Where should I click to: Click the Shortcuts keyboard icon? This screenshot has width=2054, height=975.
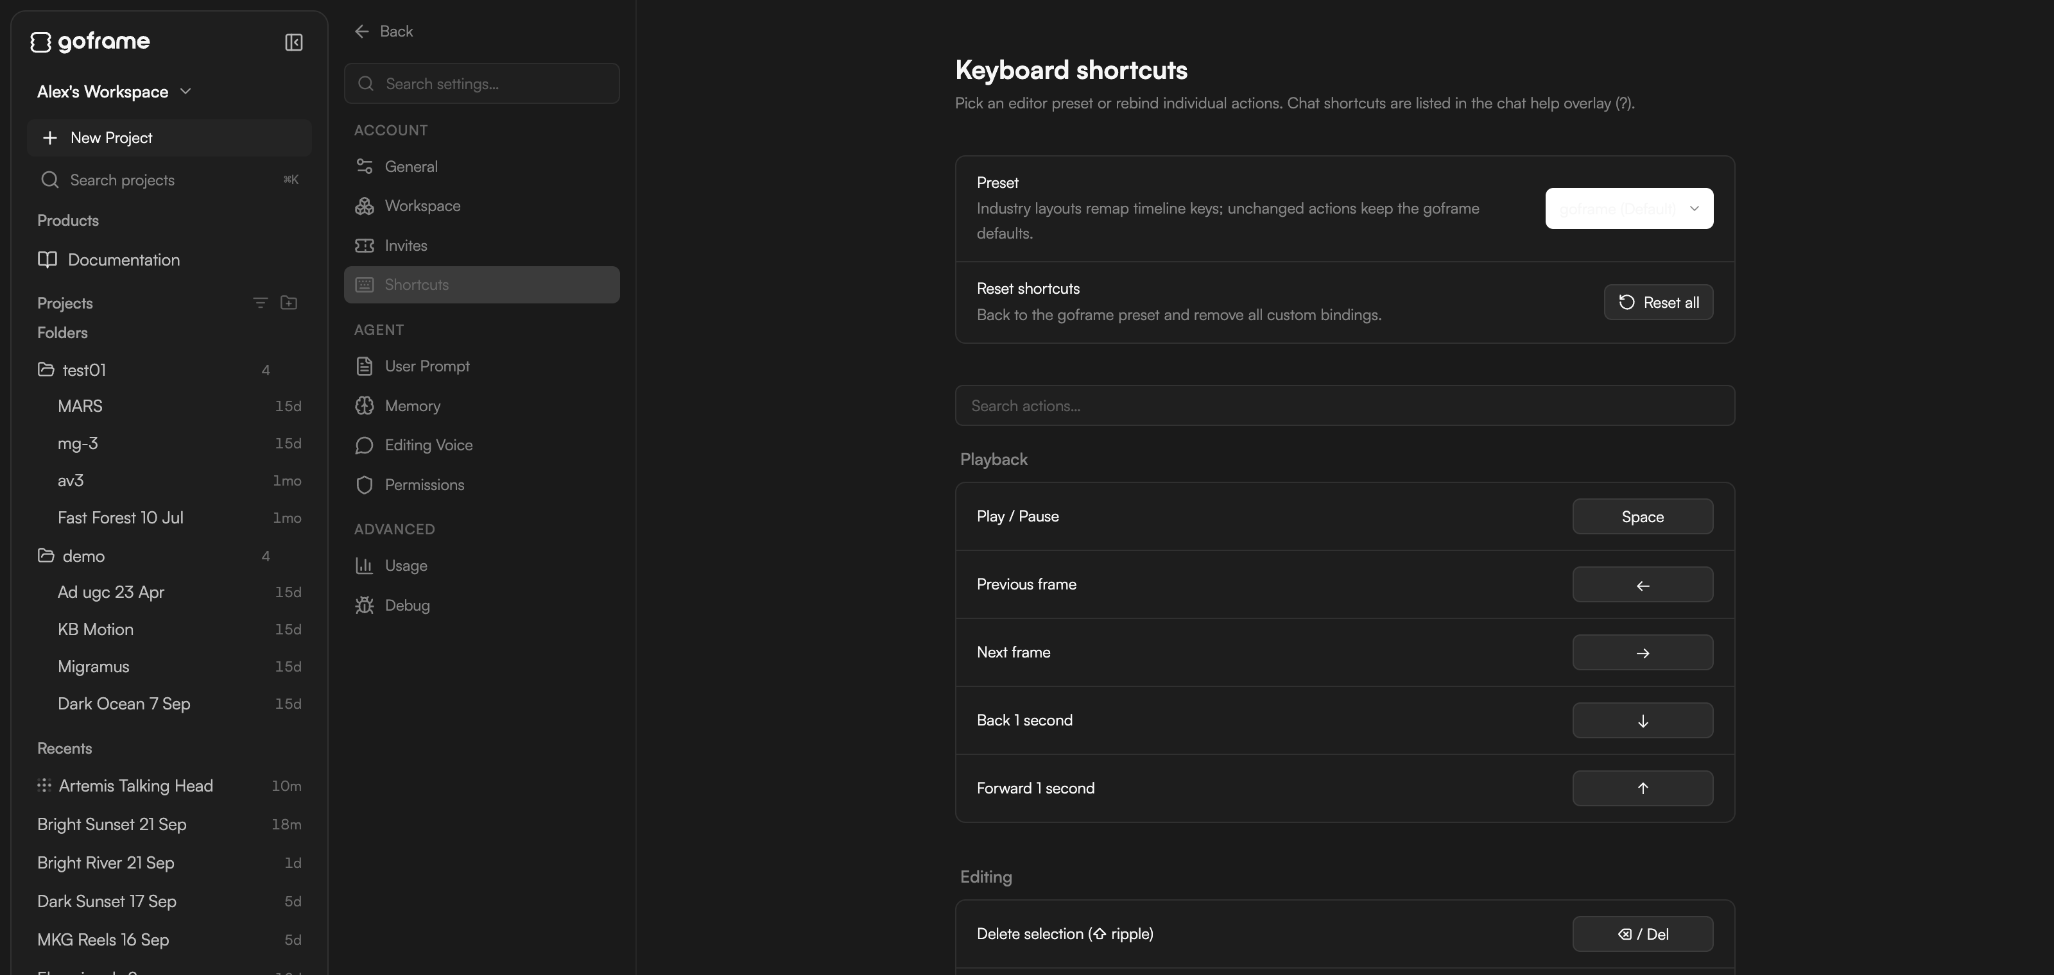(x=365, y=284)
